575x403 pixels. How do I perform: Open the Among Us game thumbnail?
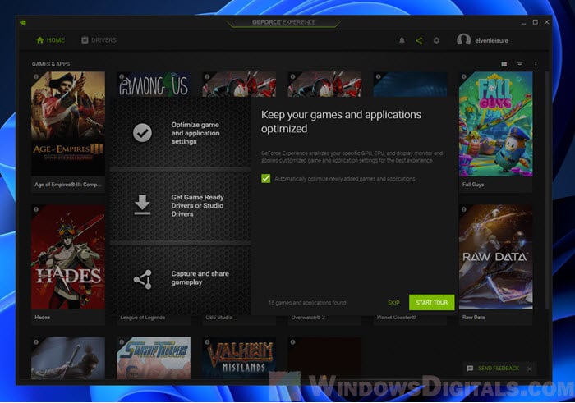click(154, 85)
